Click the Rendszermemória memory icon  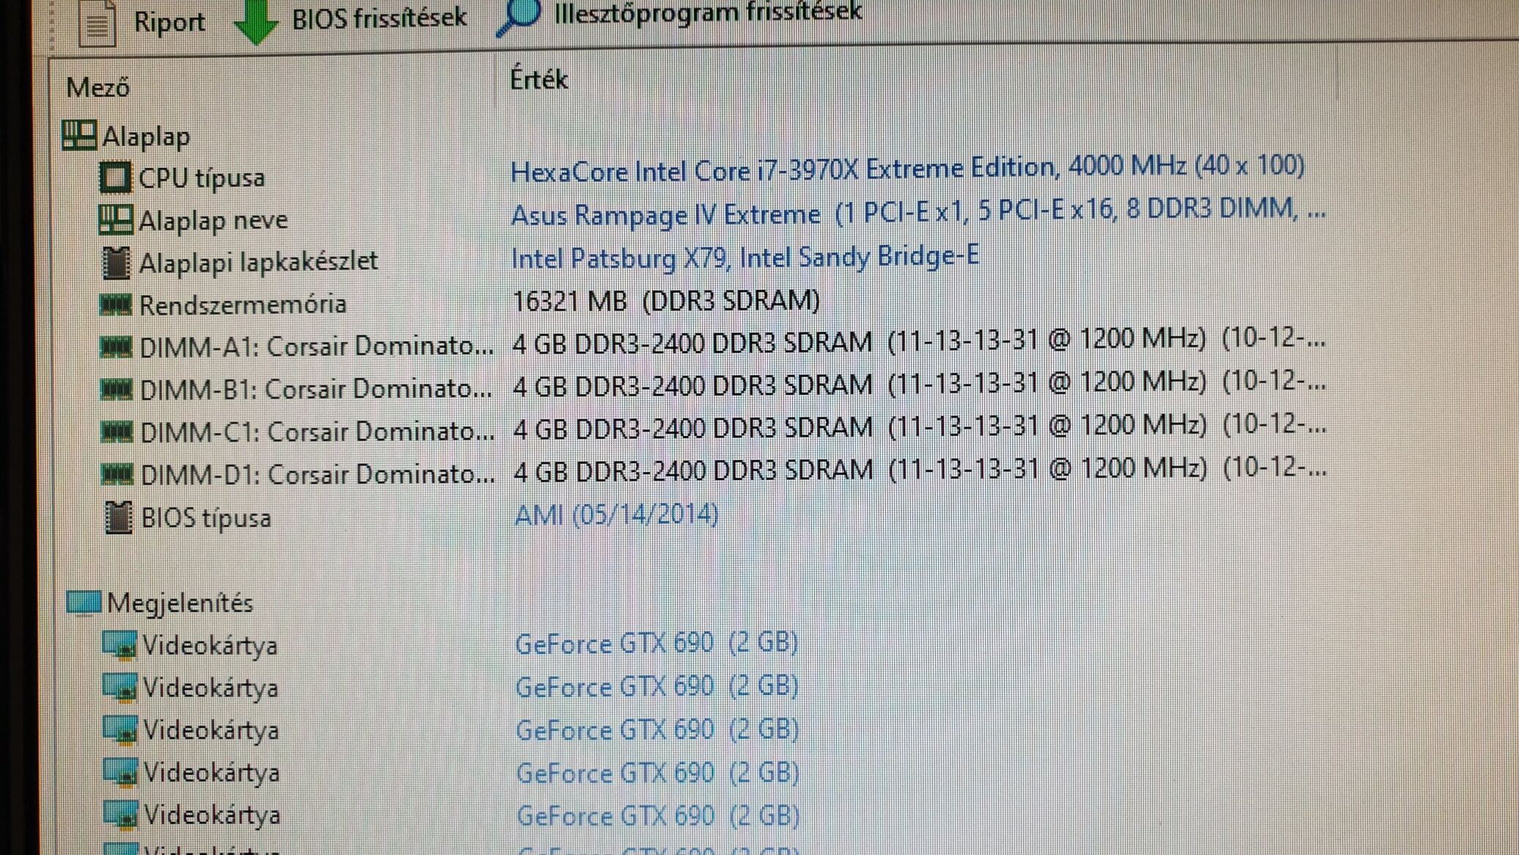click(x=116, y=304)
